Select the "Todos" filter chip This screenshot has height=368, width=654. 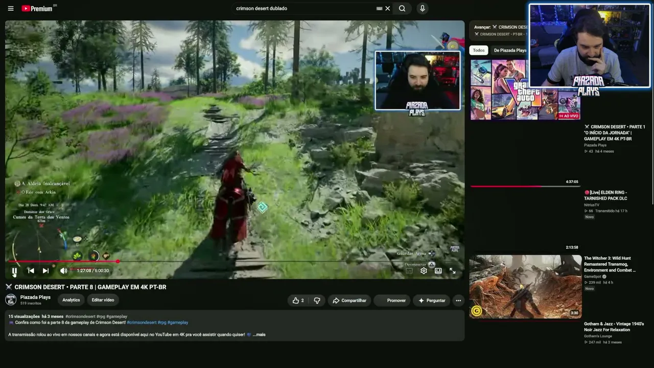point(479,50)
